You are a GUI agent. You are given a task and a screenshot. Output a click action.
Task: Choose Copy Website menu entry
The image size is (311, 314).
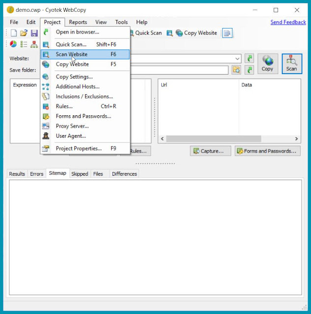click(x=85, y=64)
